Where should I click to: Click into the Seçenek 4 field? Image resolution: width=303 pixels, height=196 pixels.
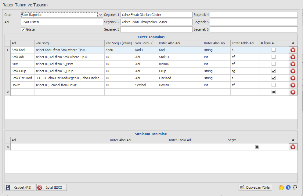pyautogui.click(x=254, y=15)
